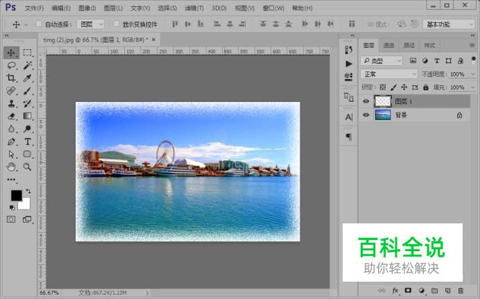Select the Crop tool
This screenshot has width=480, height=299.
(11, 78)
